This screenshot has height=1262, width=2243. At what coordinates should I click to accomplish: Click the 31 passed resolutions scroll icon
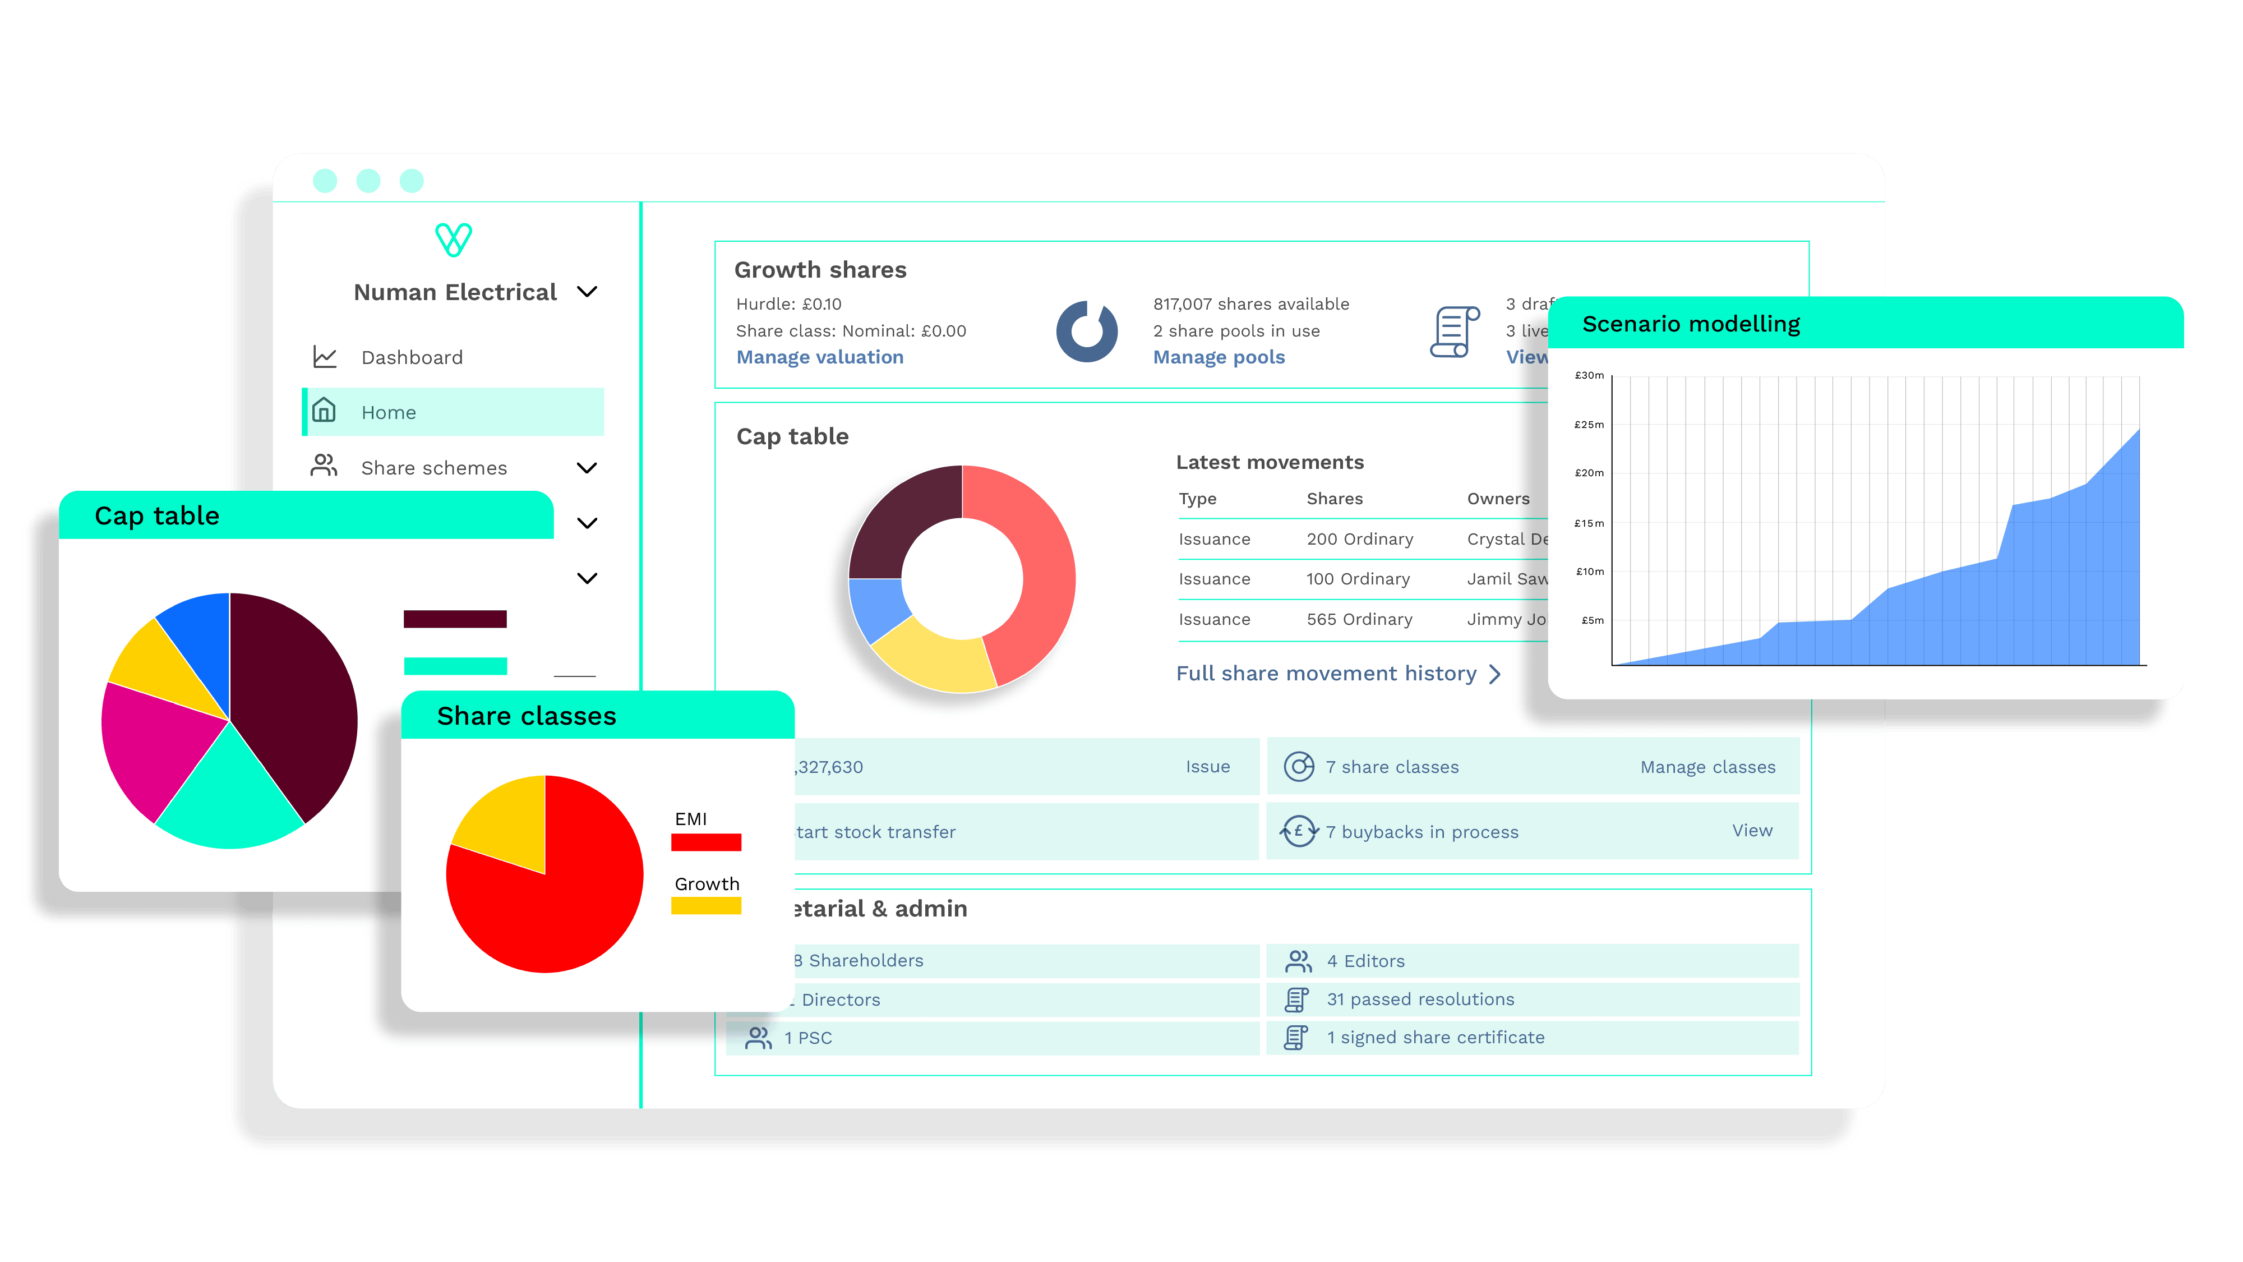tap(1298, 999)
